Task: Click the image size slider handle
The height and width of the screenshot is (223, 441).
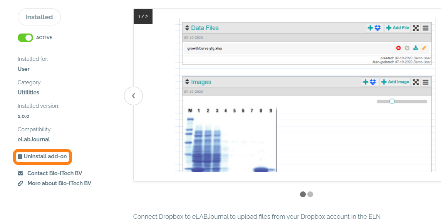Action: click(x=392, y=101)
